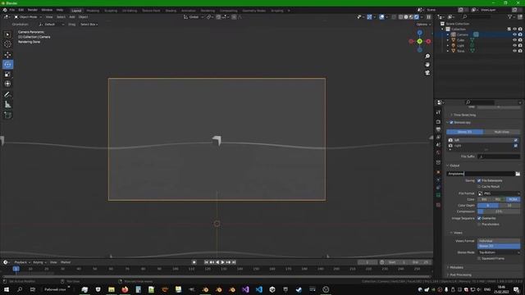Open the Orientation Default dropdown
Image resolution: width=525 pixels, height=295 pixels.
[x=51, y=25]
